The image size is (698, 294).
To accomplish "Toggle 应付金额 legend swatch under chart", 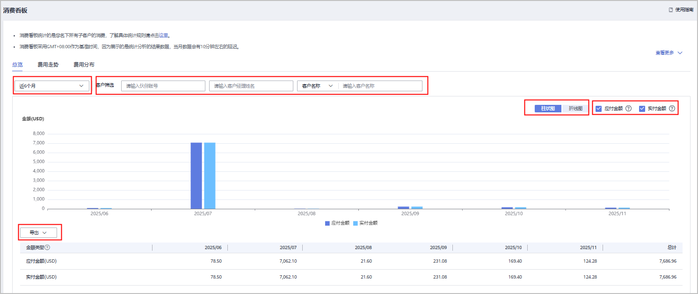I will tap(327, 223).
